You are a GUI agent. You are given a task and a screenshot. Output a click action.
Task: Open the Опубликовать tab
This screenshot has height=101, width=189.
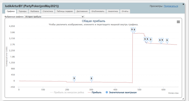(x=98, y=11)
